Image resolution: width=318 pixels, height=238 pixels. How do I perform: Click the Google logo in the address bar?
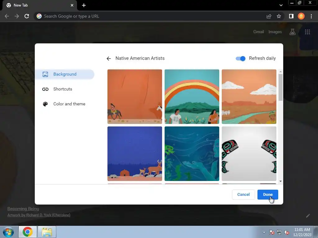(x=39, y=16)
